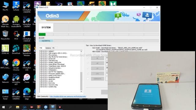Open File Explorer from the taskbar

pos(17,107)
